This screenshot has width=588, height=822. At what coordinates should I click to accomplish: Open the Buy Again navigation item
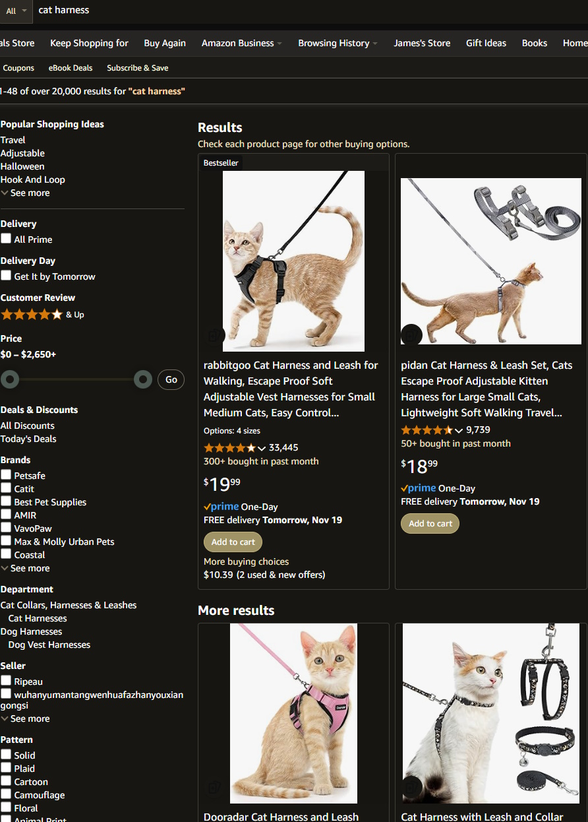click(x=165, y=43)
